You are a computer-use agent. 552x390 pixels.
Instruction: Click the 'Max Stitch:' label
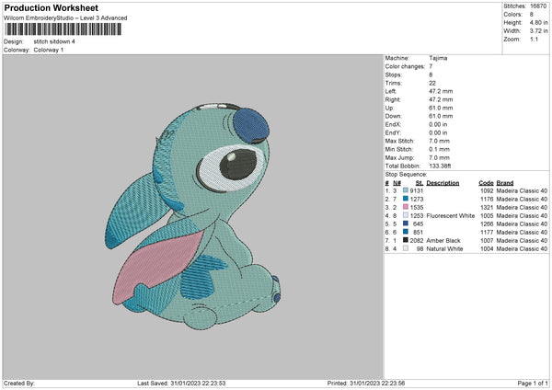point(399,141)
